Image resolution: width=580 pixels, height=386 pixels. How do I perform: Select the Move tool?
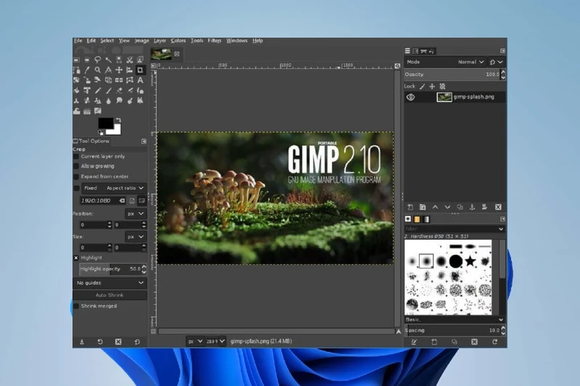click(x=119, y=70)
